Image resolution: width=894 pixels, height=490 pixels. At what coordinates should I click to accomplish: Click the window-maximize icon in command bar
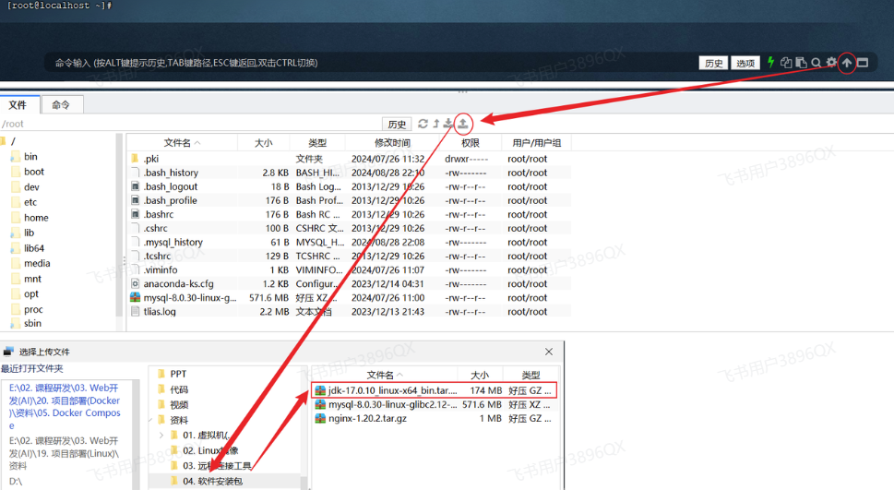(x=863, y=63)
